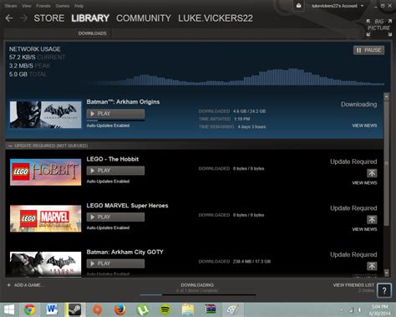Launch Google Chrome from the taskbar

coord(29,309)
